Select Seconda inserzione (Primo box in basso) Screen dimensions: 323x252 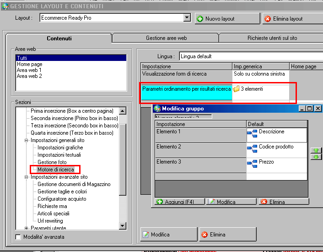click(75, 118)
